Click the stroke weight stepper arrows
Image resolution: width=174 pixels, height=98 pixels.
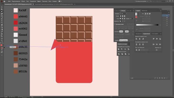tap(120, 14)
